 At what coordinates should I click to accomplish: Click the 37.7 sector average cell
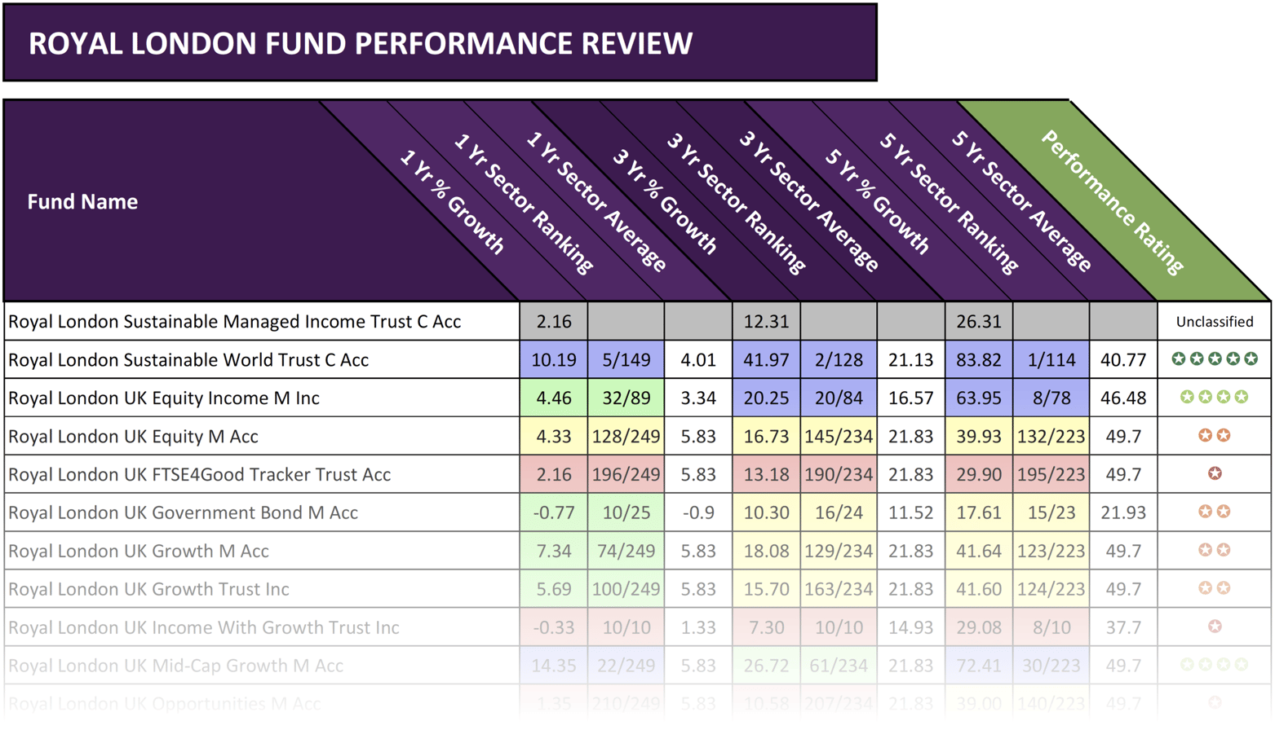[x=1123, y=628]
